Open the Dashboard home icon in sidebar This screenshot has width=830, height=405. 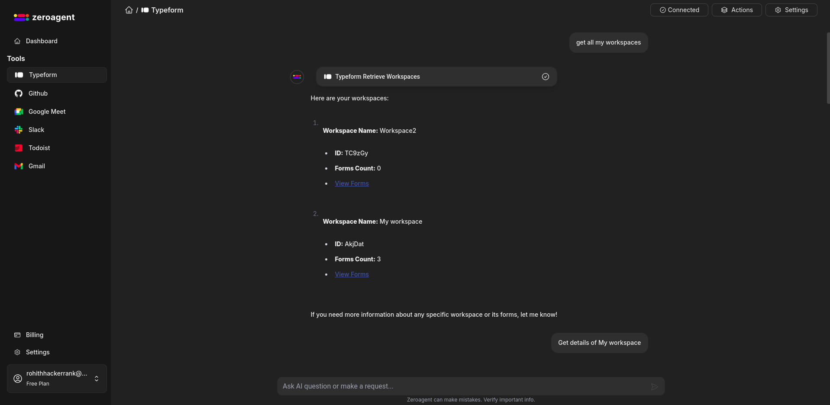17,41
